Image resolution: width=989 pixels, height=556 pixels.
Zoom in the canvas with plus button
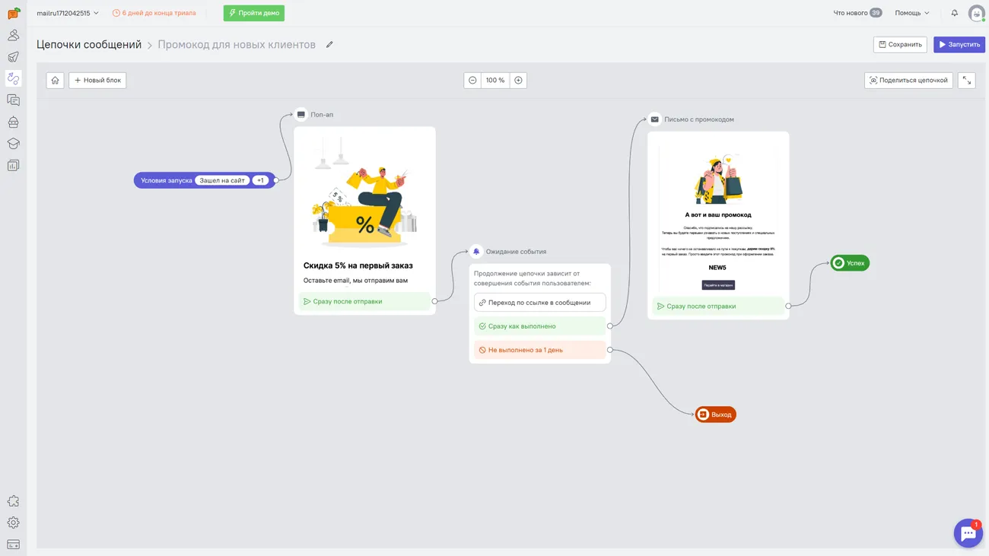coord(518,81)
